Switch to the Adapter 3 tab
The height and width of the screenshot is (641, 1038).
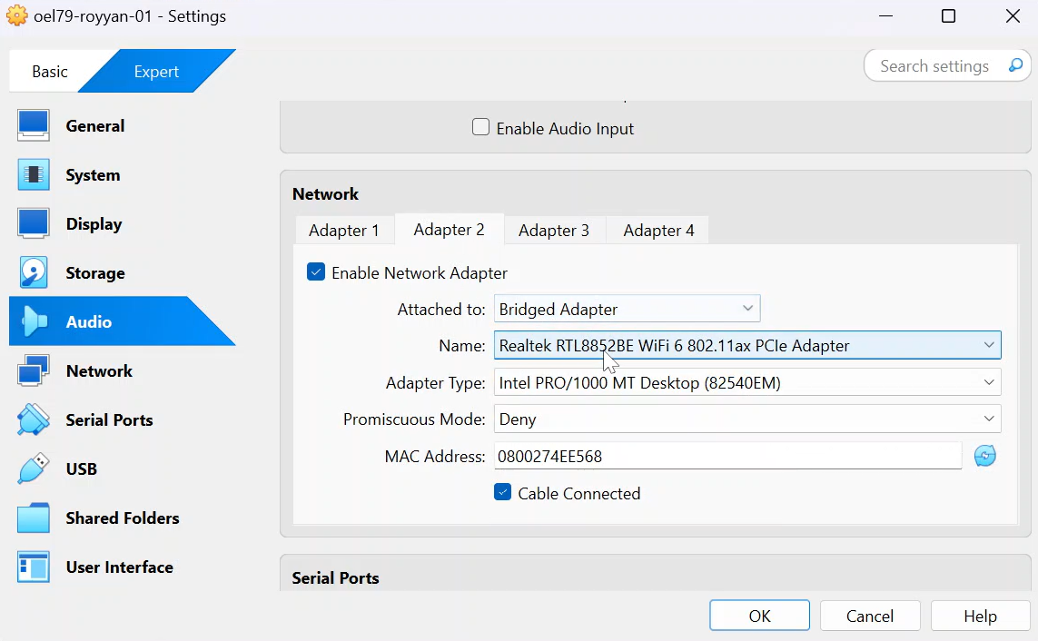click(553, 231)
